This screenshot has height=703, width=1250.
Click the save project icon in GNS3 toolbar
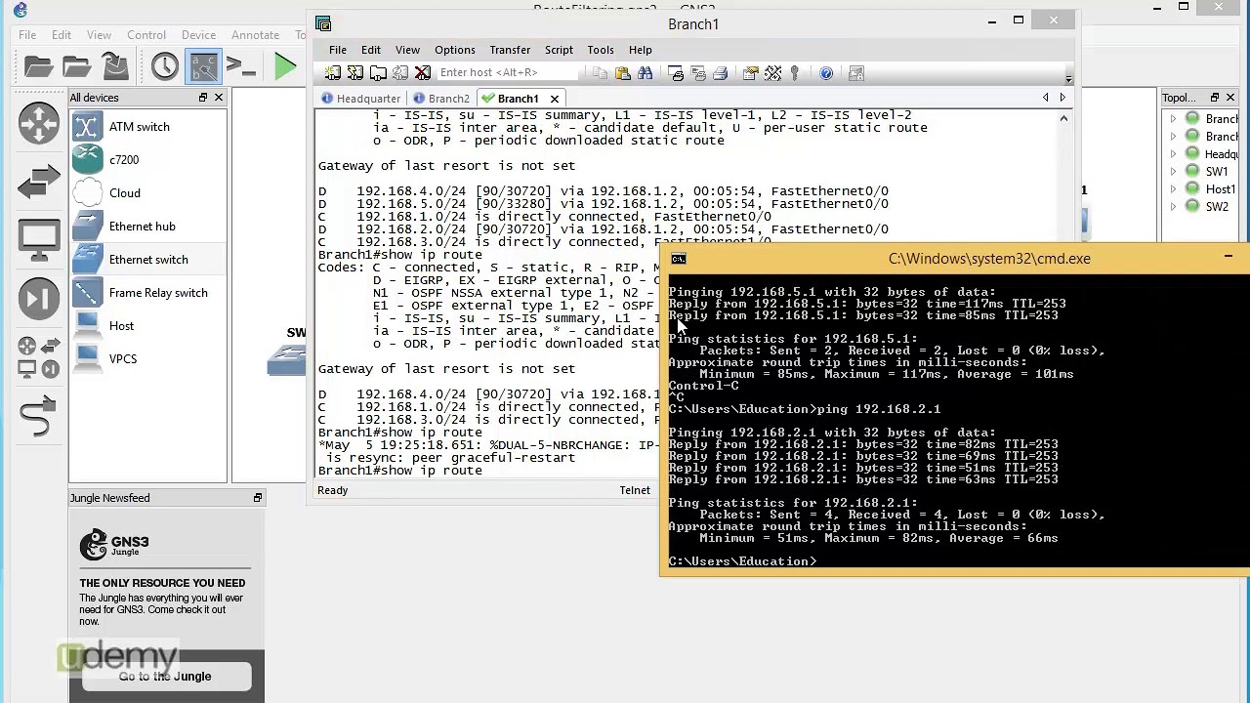pyautogui.click(x=115, y=66)
